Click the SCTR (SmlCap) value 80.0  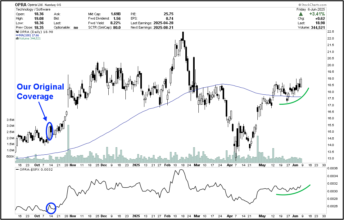point(117,28)
